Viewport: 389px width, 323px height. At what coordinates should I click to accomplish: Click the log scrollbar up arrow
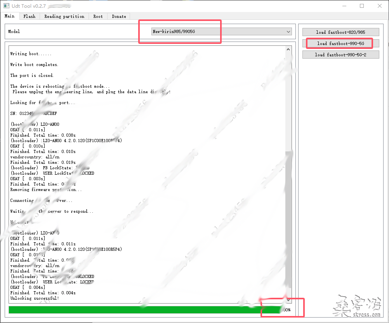(x=288, y=50)
